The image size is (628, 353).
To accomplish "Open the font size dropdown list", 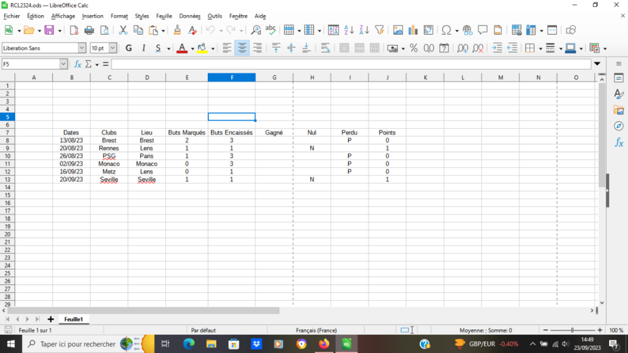I will coord(113,48).
